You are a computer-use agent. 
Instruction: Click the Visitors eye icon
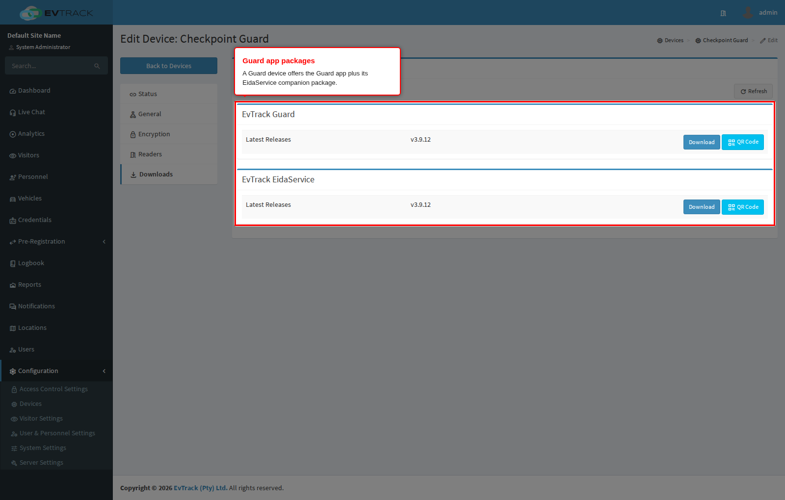(13, 156)
